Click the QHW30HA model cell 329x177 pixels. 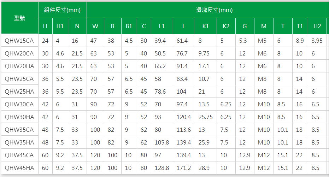tap(19, 117)
